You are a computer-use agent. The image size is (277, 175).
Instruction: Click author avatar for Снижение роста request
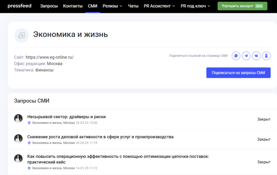[18, 138]
